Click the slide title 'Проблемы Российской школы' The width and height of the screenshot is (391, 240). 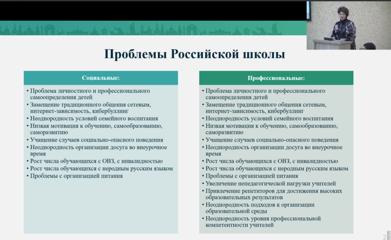point(195,54)
